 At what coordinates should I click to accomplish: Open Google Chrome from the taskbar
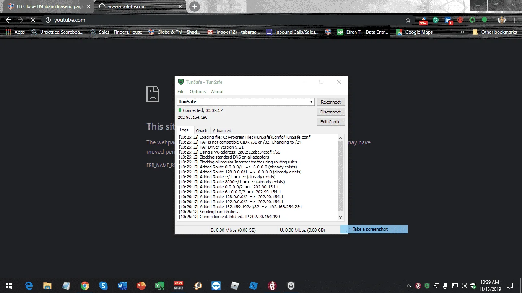(x=85, y=285)
